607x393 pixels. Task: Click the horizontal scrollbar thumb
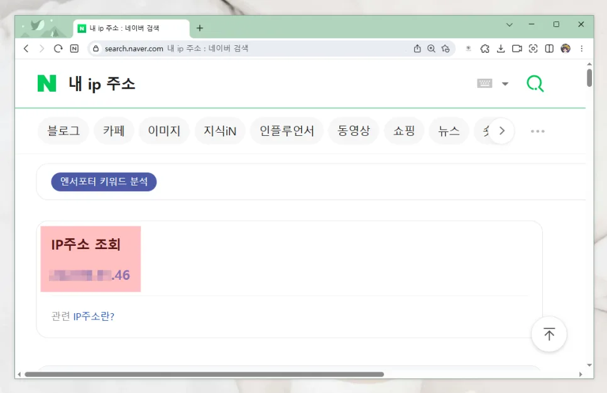pyautogui.click(x=204, y=374)
